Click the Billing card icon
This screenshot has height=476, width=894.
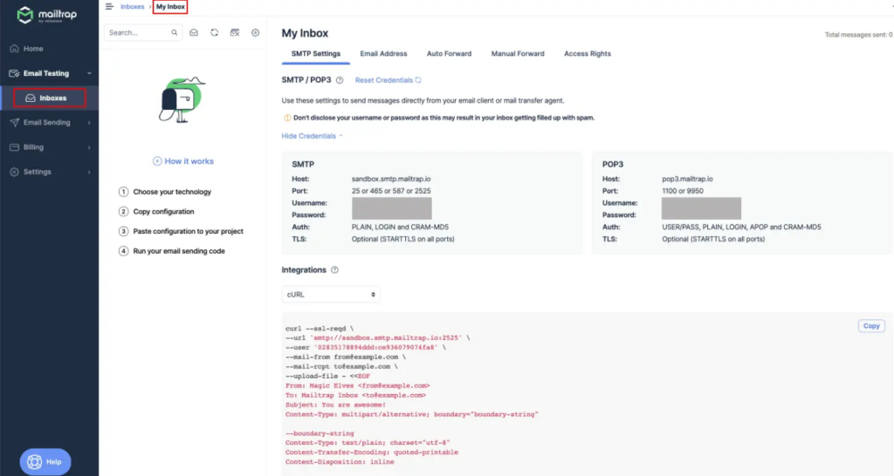tap(14, 147)
